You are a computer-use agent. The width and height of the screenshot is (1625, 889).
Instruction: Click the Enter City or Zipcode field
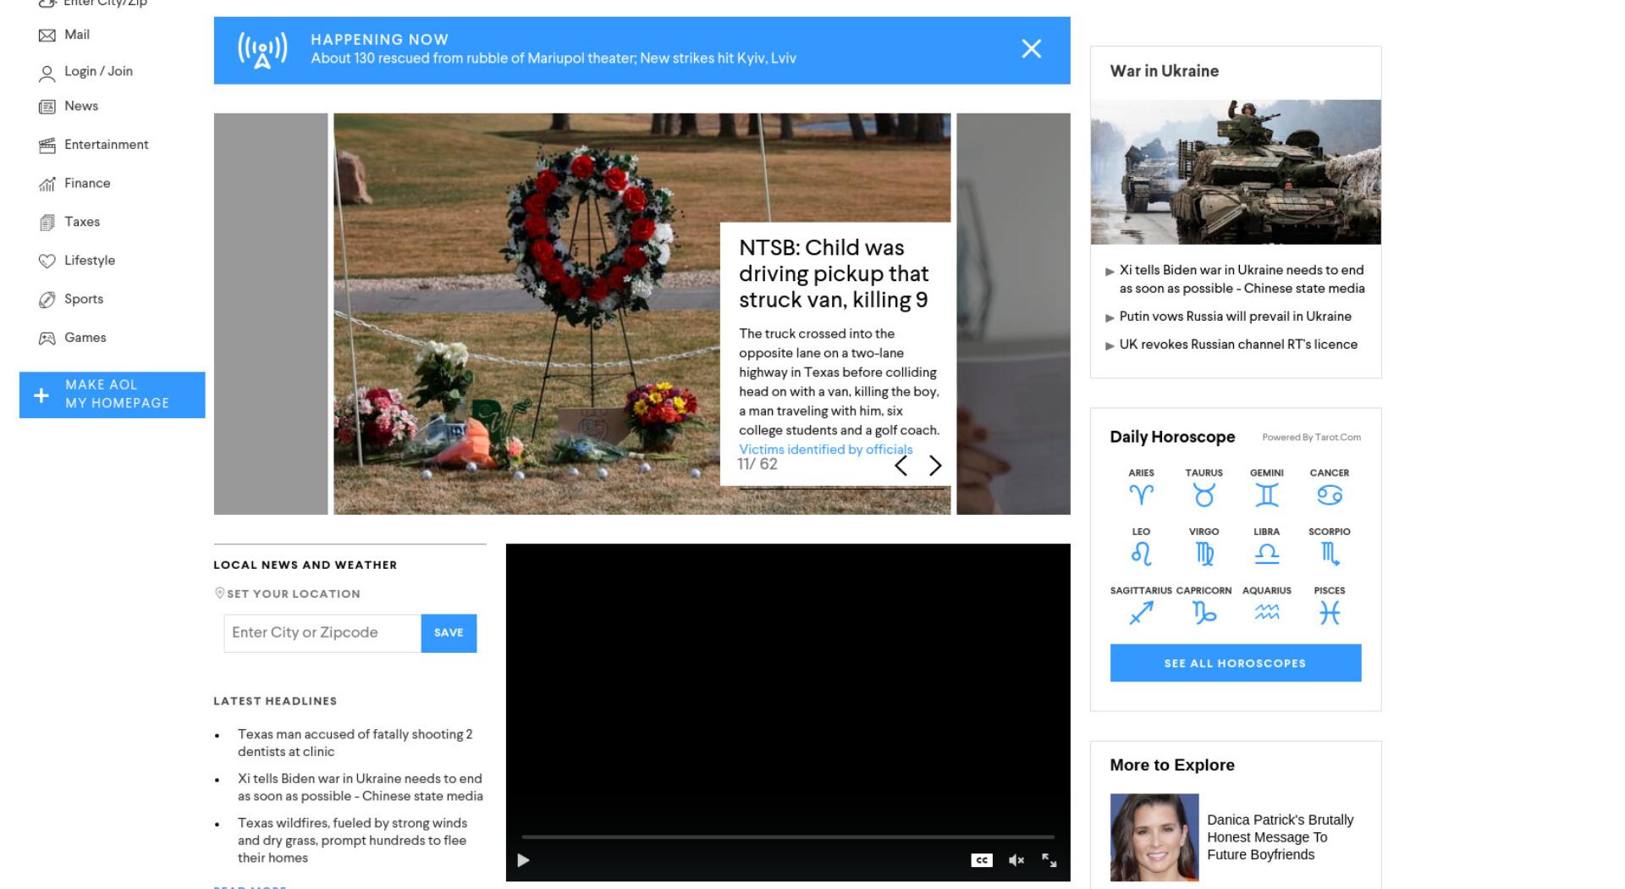[x=322, y=633]
